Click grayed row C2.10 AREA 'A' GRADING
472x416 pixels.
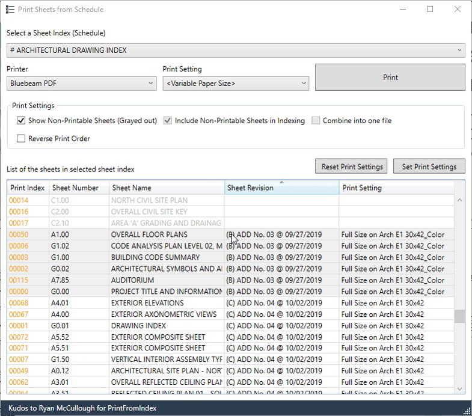tap(230, 223)
